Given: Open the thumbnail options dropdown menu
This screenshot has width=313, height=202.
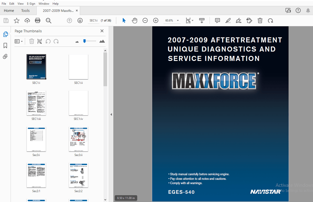Looking at the screenshot, I should [19, 41].
